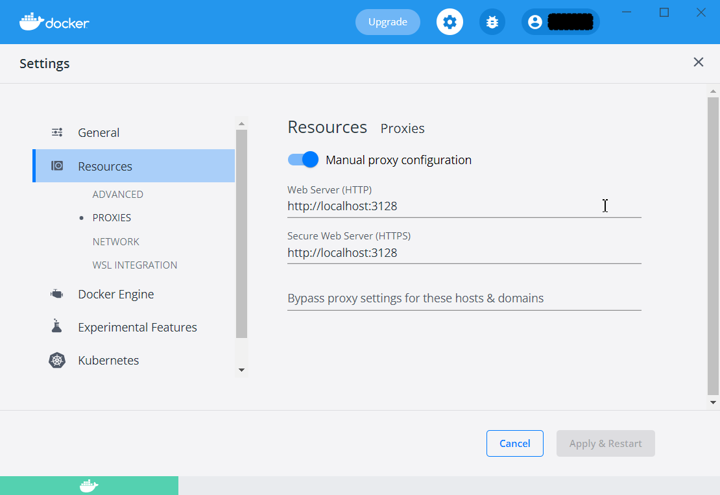Viewport: 720px width, 495px height.
Task: Click the sidebar scrollbar down arrow
Action: [241, 370]
